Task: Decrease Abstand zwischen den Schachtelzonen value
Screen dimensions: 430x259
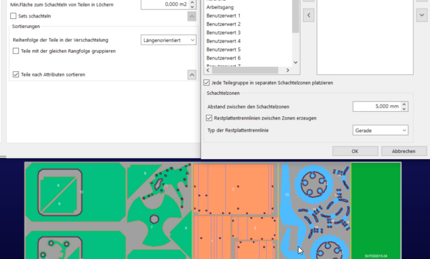Action: coord(404,109)
